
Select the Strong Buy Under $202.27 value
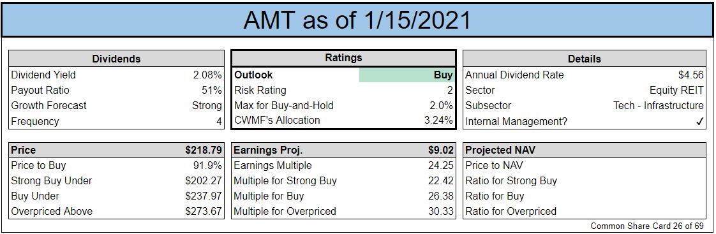point(204,180)
